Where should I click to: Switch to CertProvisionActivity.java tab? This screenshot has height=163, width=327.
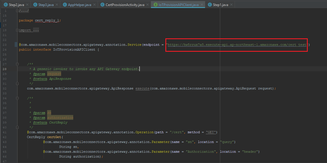click(125, 5)
